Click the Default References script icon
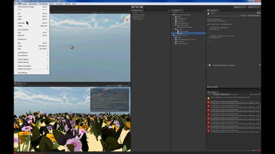The image size is (275, 154). coord(210,65)
